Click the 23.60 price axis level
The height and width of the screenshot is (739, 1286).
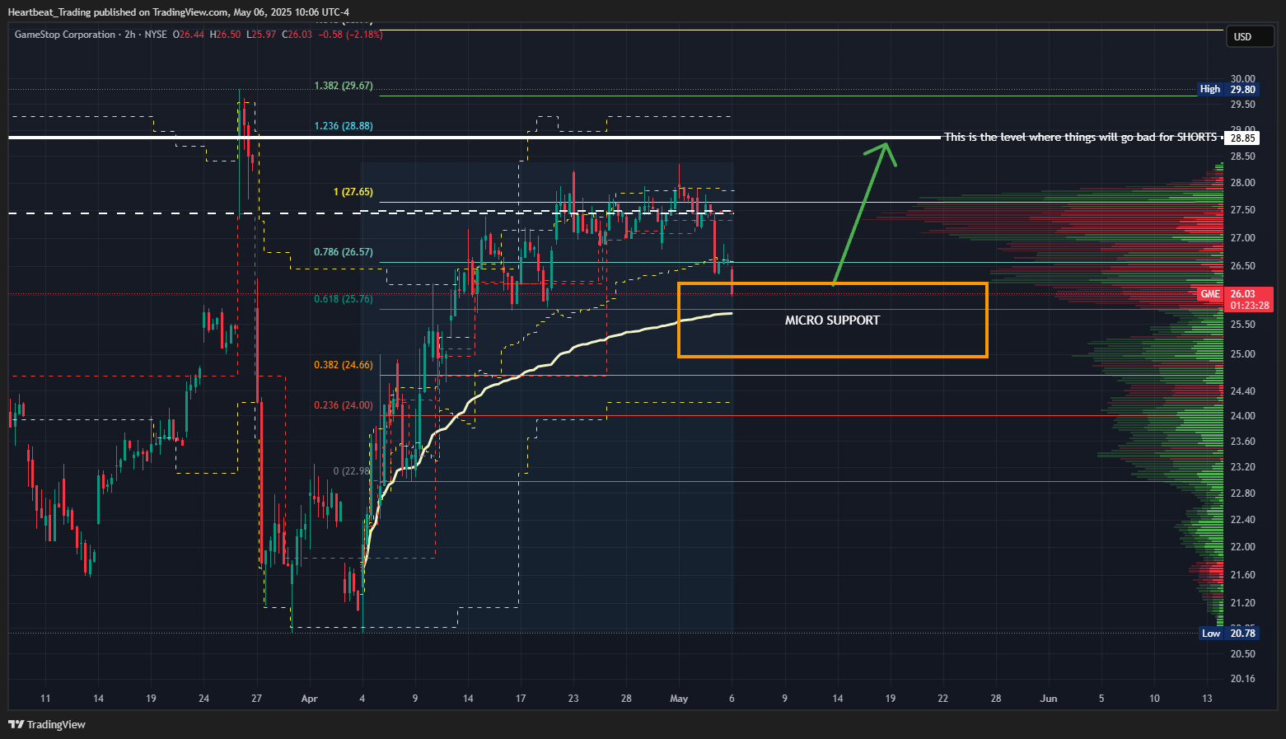tap(1243, 442)
